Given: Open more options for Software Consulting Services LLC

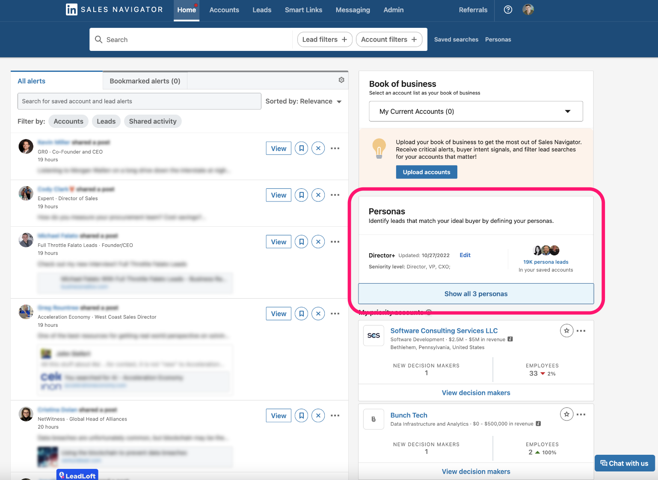Looking at the screenshot, I should [x=581, y=330].
